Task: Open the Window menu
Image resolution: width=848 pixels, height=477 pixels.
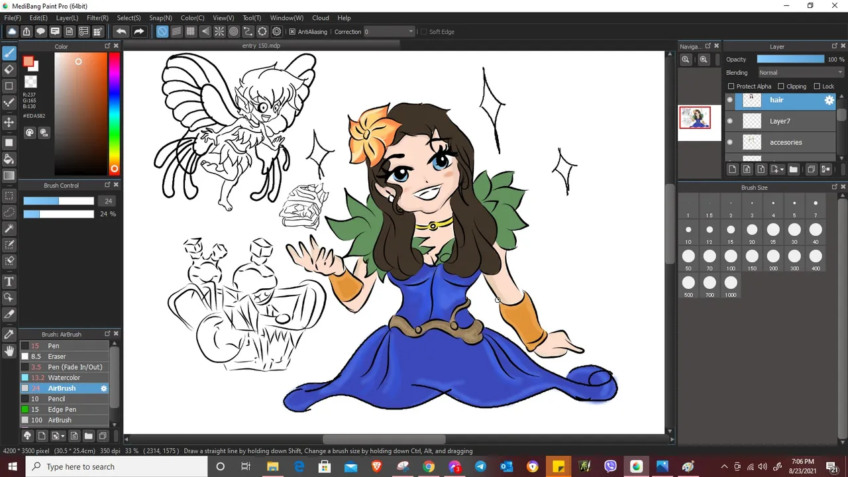Action: [x=286, y=18]
